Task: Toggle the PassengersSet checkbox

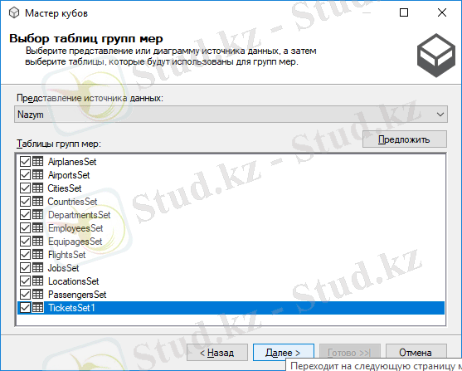Action: 25,294
